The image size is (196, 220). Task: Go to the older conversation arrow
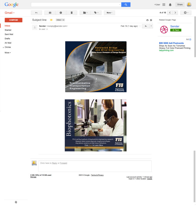(175, 13)
